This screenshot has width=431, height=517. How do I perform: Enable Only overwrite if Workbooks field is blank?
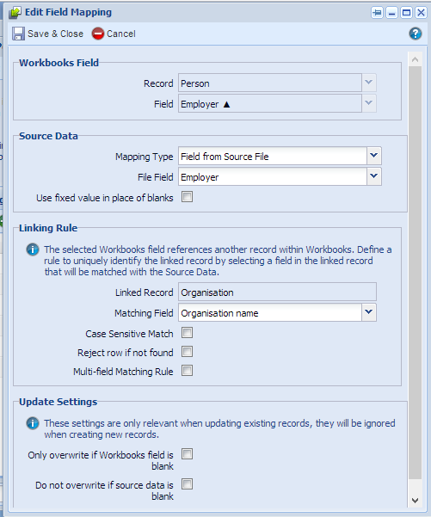(187, 454)
